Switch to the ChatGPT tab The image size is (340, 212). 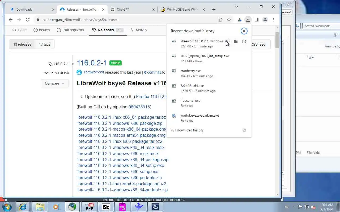tap(132, 10)
